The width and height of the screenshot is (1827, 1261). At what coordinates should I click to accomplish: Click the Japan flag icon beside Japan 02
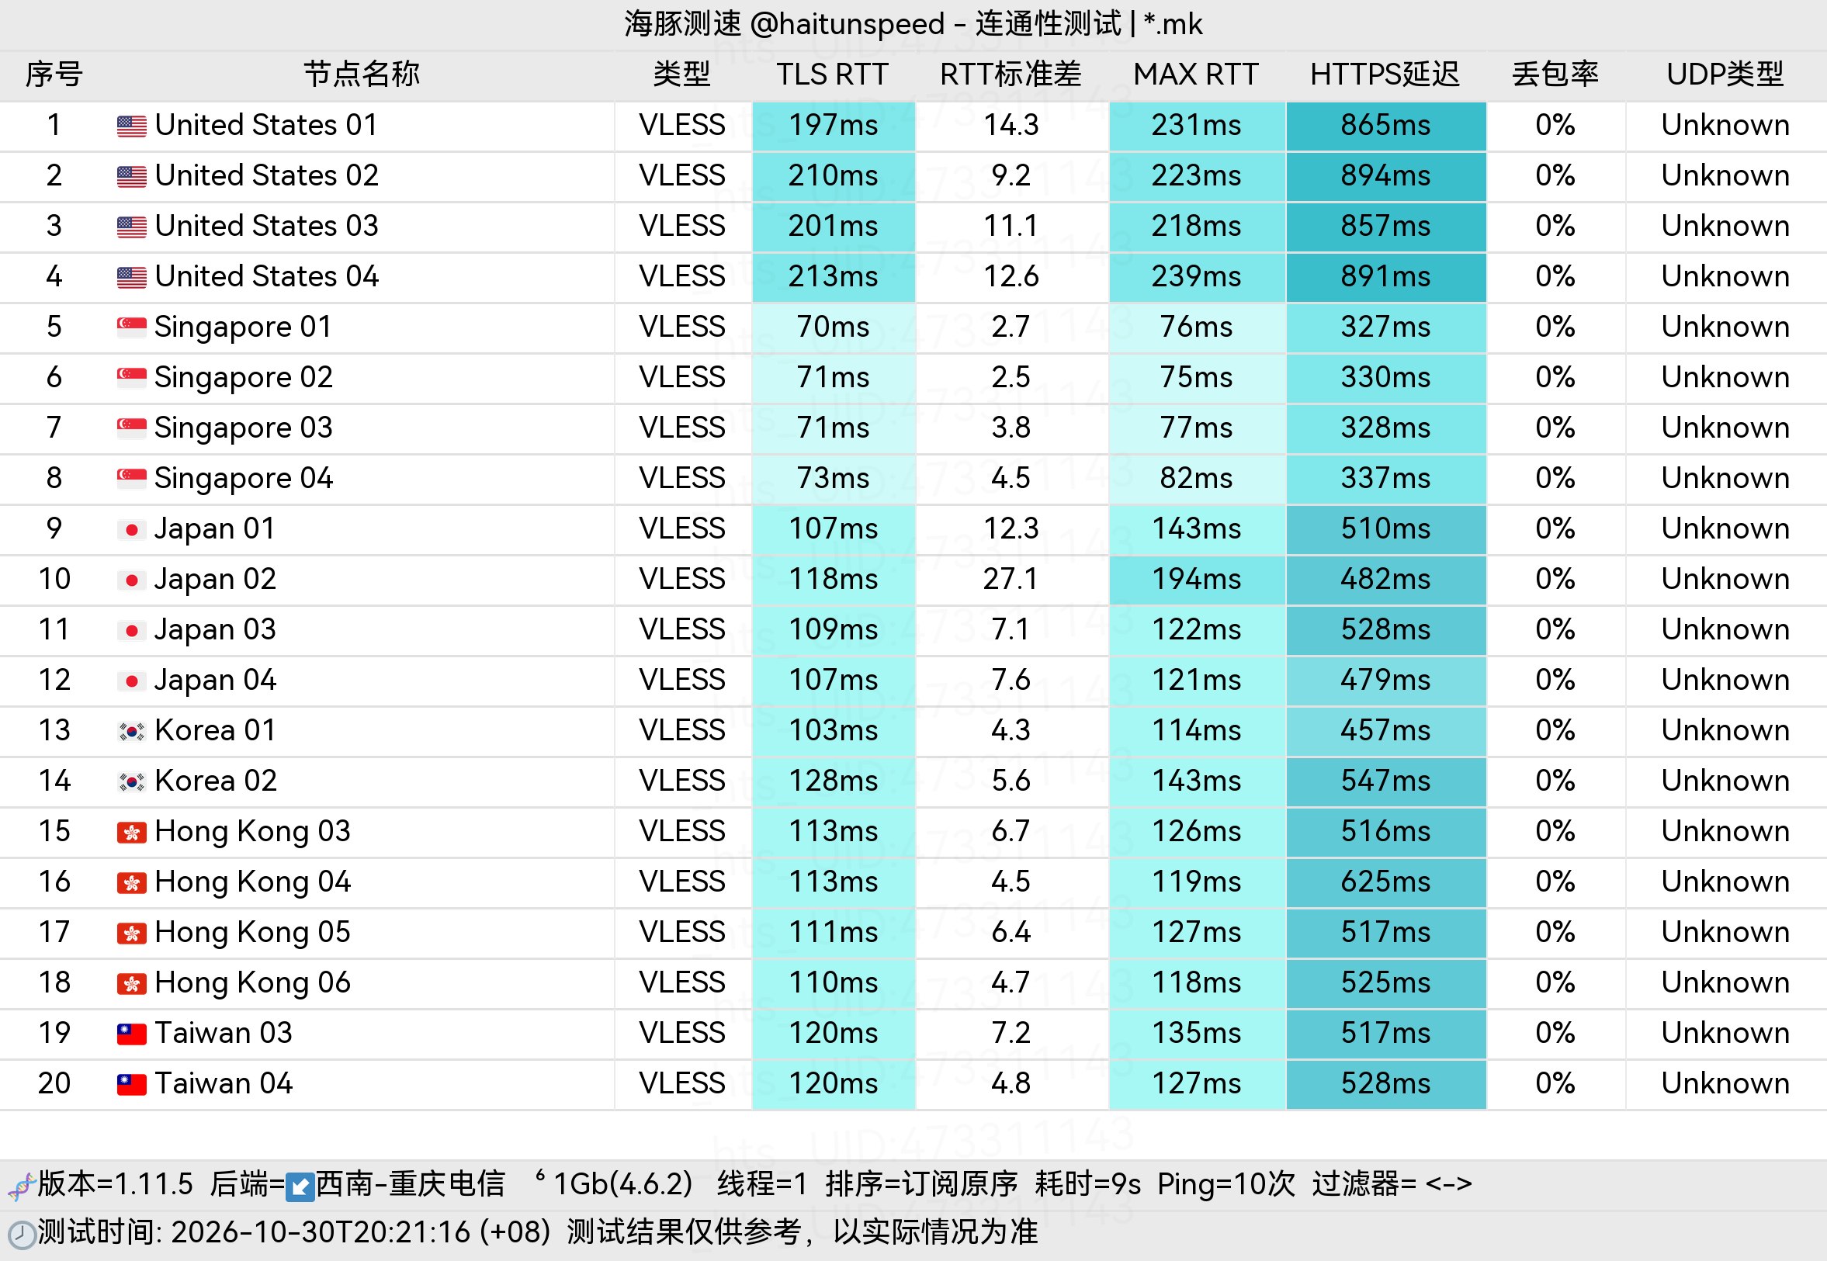pos(131,580)
